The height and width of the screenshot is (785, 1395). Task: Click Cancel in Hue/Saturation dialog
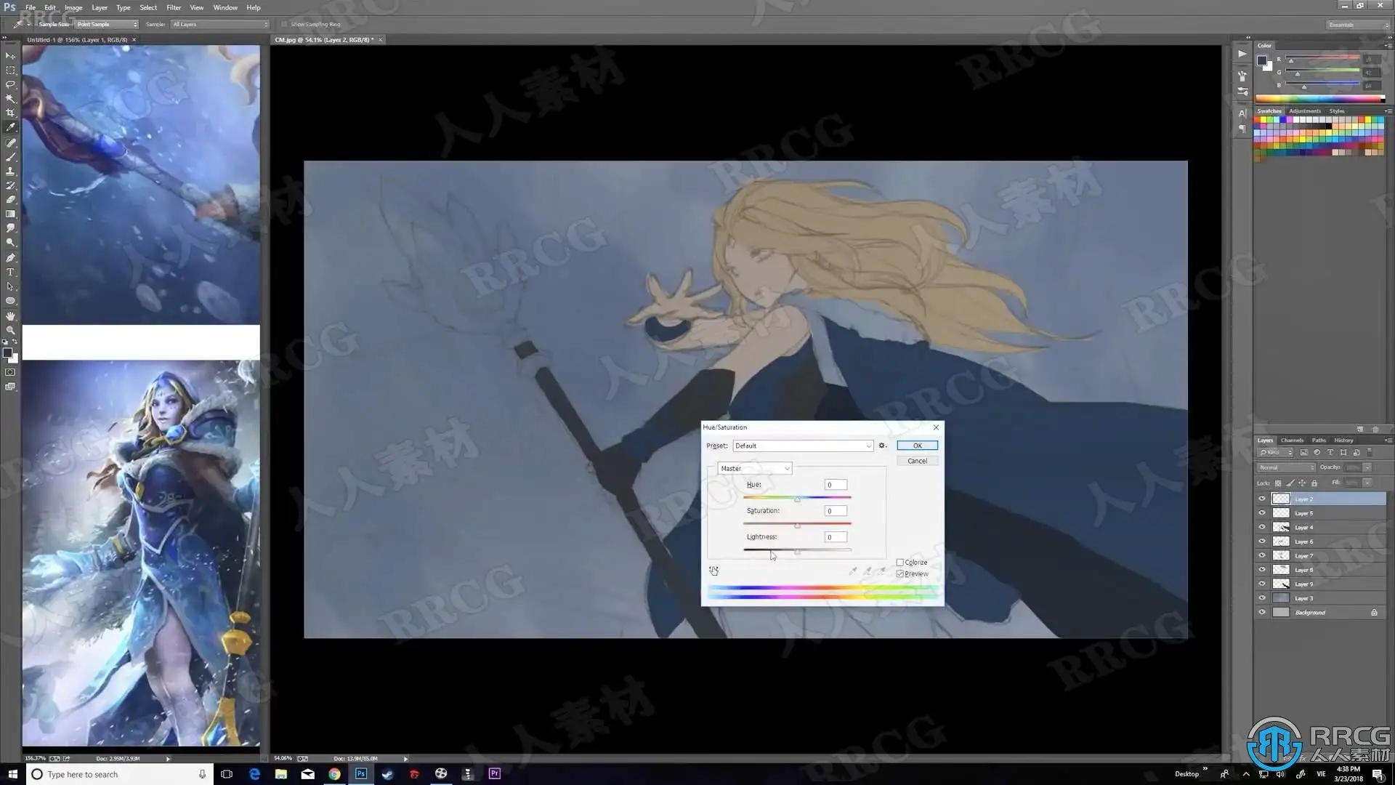pos(917,461)
